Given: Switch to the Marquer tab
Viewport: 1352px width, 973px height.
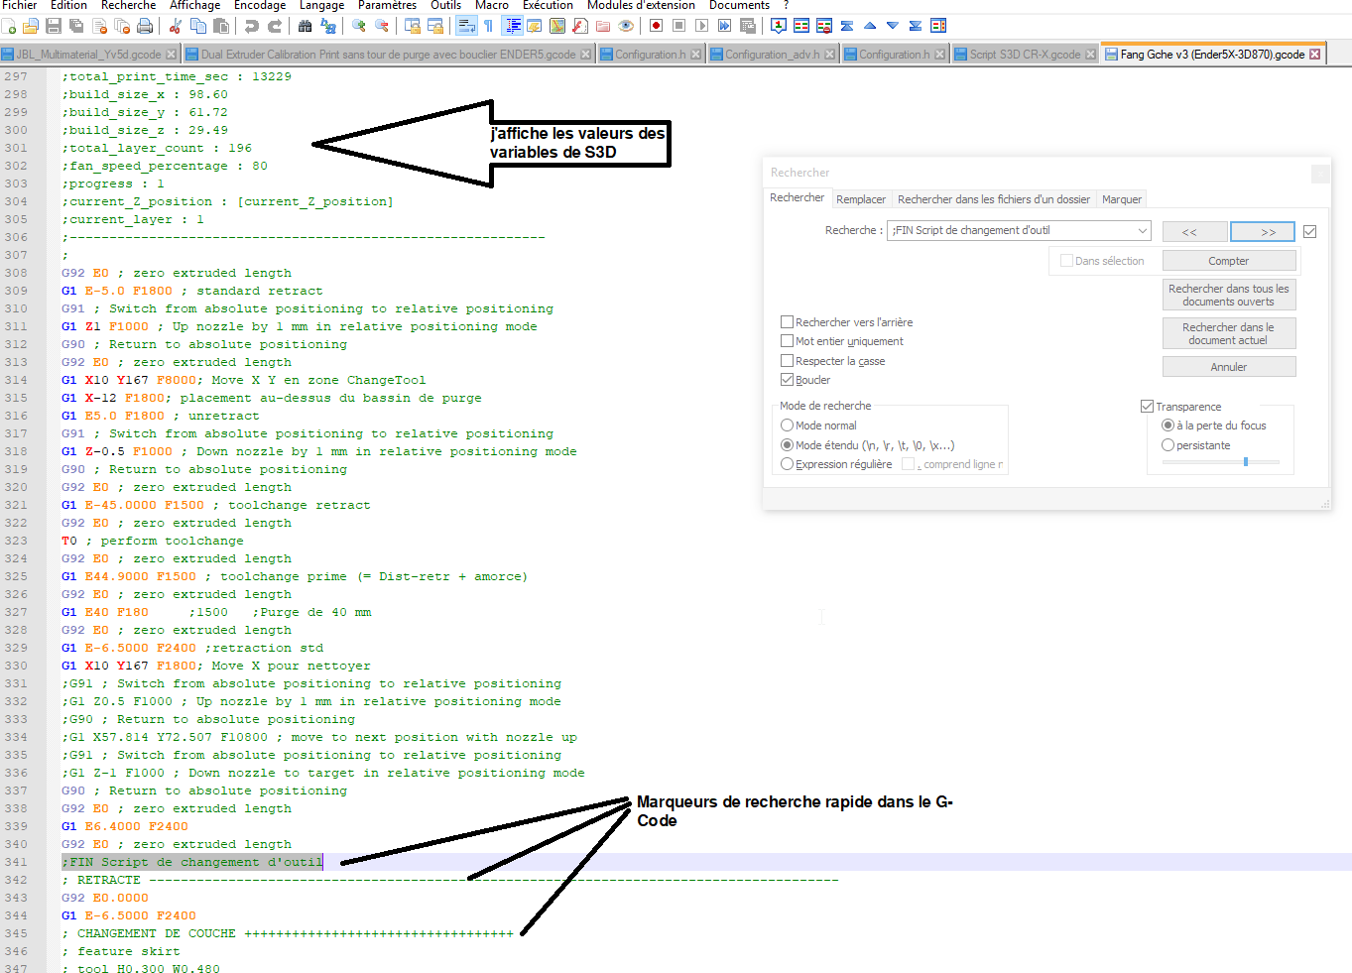Looking at the screenshot, I should [1122, 199].
